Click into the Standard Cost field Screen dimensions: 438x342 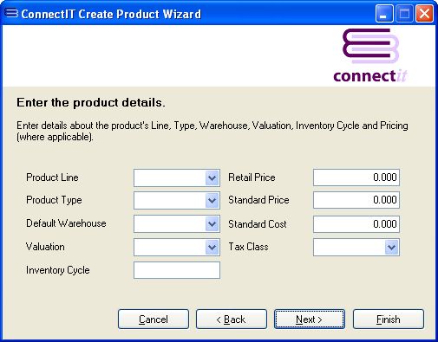click(356, 224)
